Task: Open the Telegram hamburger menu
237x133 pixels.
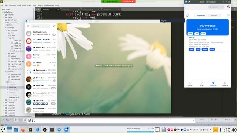Action: [x=28, y=26]
